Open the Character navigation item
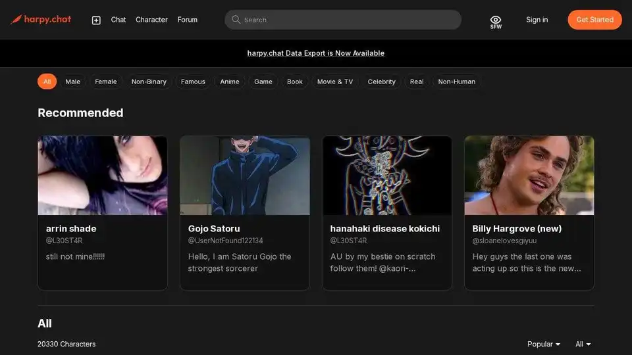Screen dimensions: 632x355 pyautogui.click(x=151, y=20)
